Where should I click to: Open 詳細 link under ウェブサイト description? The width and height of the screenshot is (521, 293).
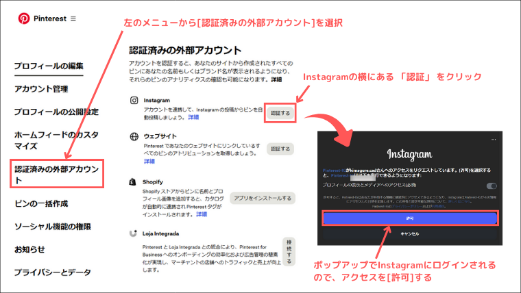[149, 162]
